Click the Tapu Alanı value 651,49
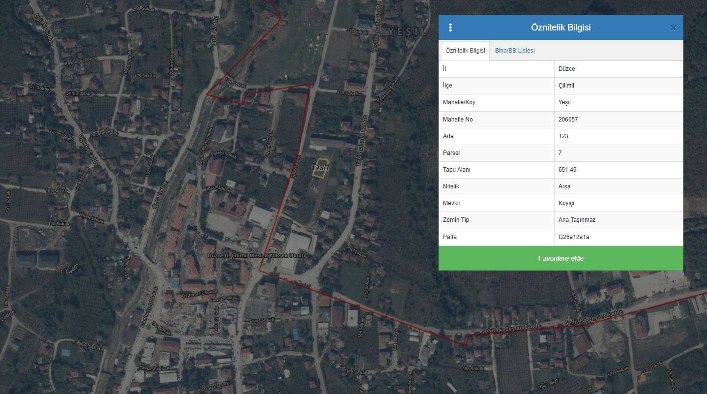Viewport: 707px width, 394px height. [567, 170]
